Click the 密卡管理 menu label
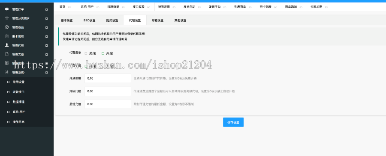Screen dimensions: 386x156 [18, 36]
